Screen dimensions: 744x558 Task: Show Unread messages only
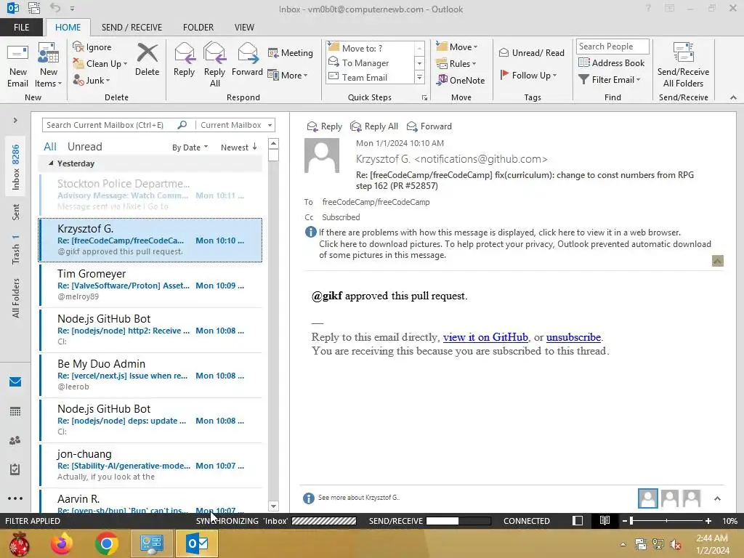(x=84, y=147)
